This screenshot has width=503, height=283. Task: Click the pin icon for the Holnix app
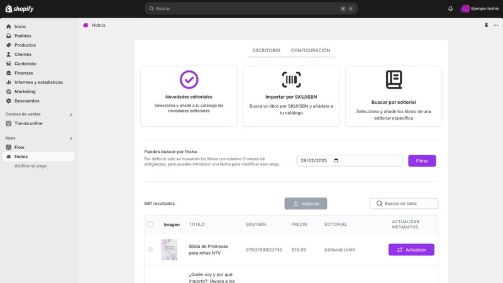[486, 25]
